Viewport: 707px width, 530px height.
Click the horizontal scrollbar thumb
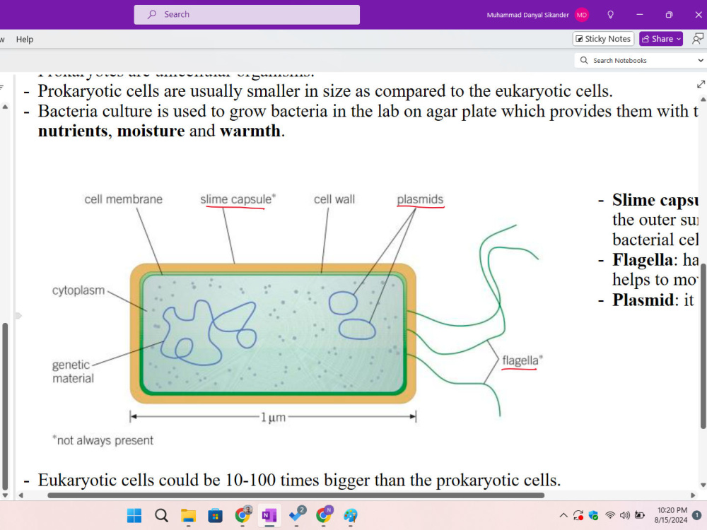point(296,495)
